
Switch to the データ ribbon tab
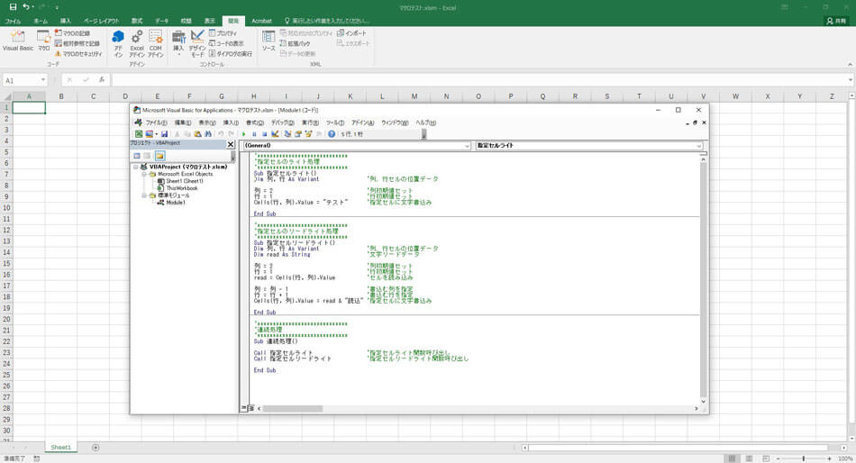[x=161, y=21]
